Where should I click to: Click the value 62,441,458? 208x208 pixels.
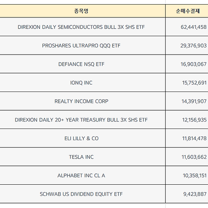point(193,27)
